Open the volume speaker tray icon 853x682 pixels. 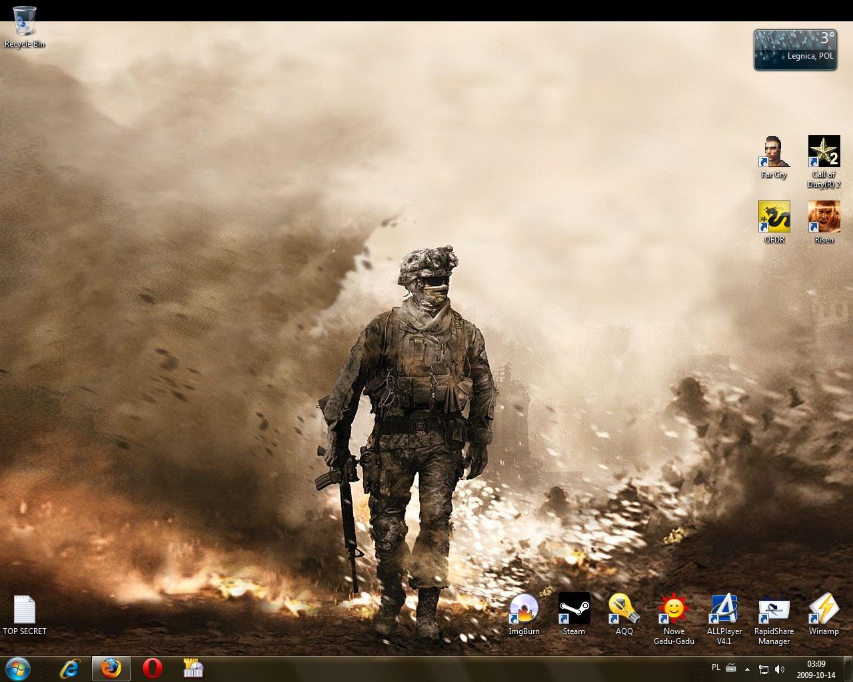[x=781, y=669]
